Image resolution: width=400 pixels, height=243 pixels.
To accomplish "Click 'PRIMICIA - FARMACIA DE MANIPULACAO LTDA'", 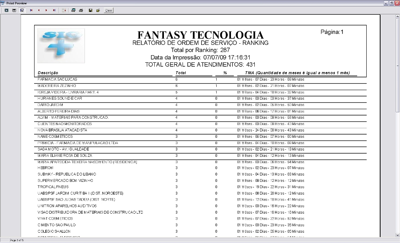I will [78, 143].
